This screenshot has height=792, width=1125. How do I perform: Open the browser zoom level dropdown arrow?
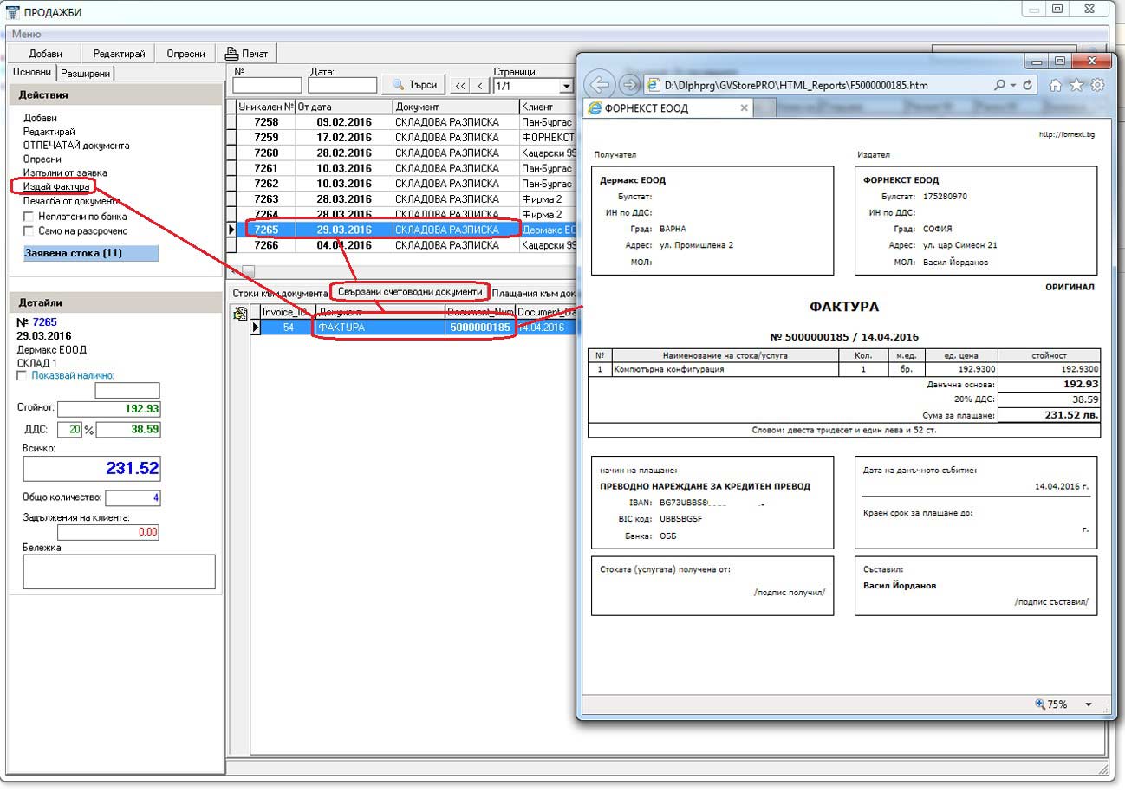click(1089, 704)
